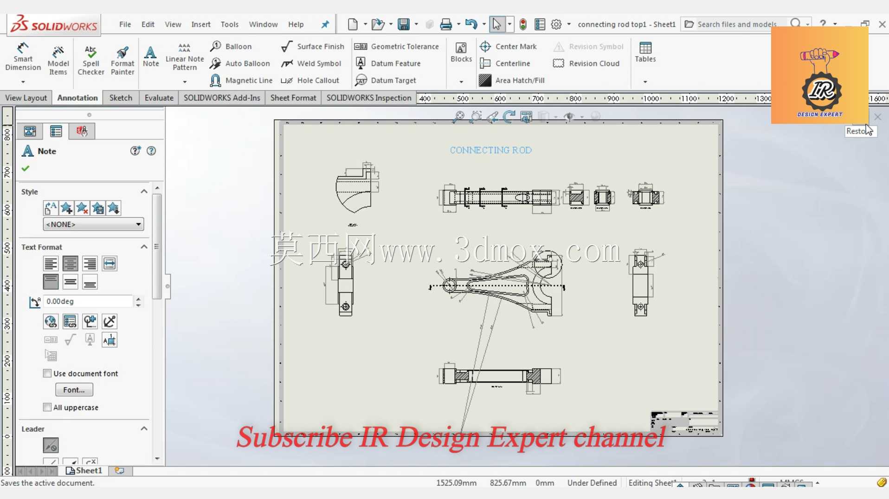
Task: Add a Magnetic Line
Action: (x=241, y=80)
